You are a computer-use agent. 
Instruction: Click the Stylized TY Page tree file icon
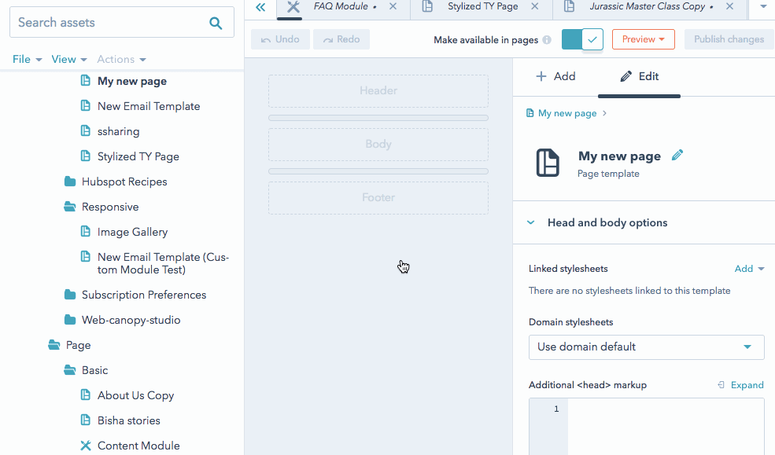pyautogui.click(x=86, y=156)
